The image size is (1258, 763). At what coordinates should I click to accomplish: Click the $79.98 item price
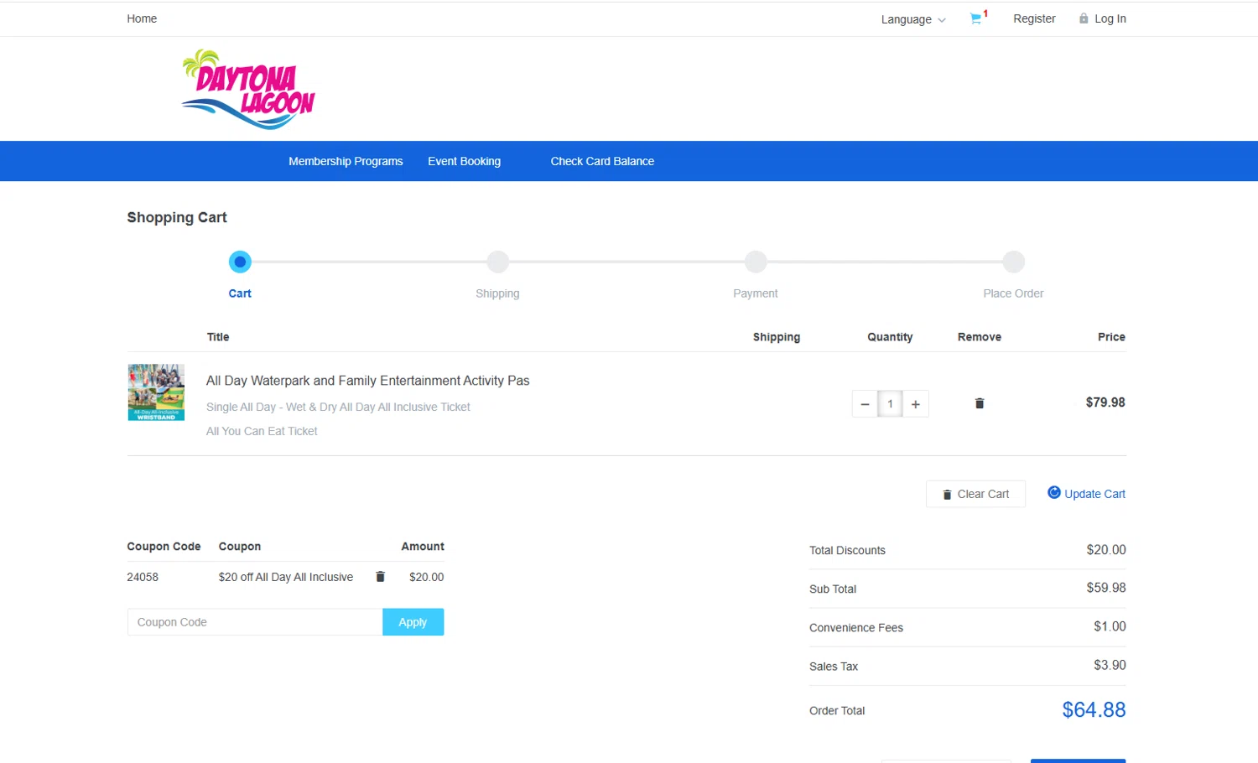coord(1105,402)
